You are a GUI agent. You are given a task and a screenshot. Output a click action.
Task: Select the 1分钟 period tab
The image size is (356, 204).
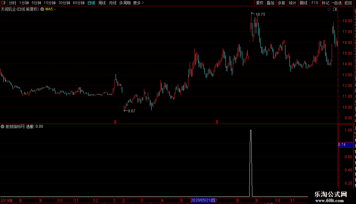pos(24,3)
